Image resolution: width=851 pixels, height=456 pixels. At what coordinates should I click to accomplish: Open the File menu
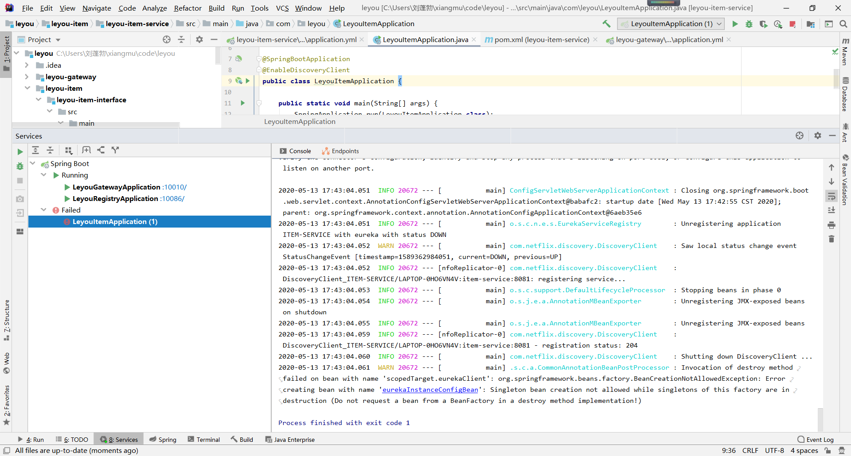click(x=27, y=8)
